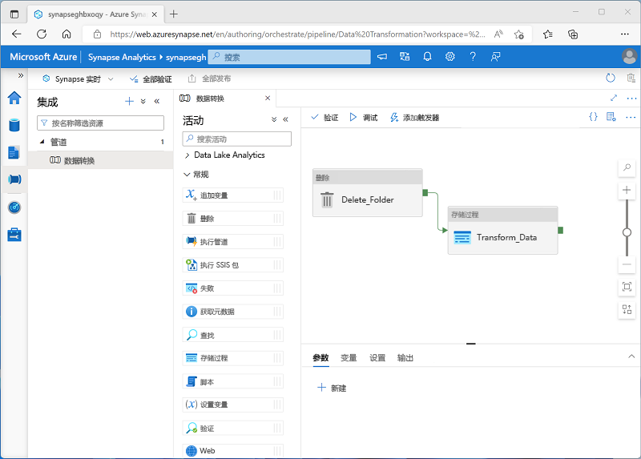Image resolution: width=641 pixels, height=459 pixels.
Task: Open the Monitor hub gauge icon
Action: [14, 207]
